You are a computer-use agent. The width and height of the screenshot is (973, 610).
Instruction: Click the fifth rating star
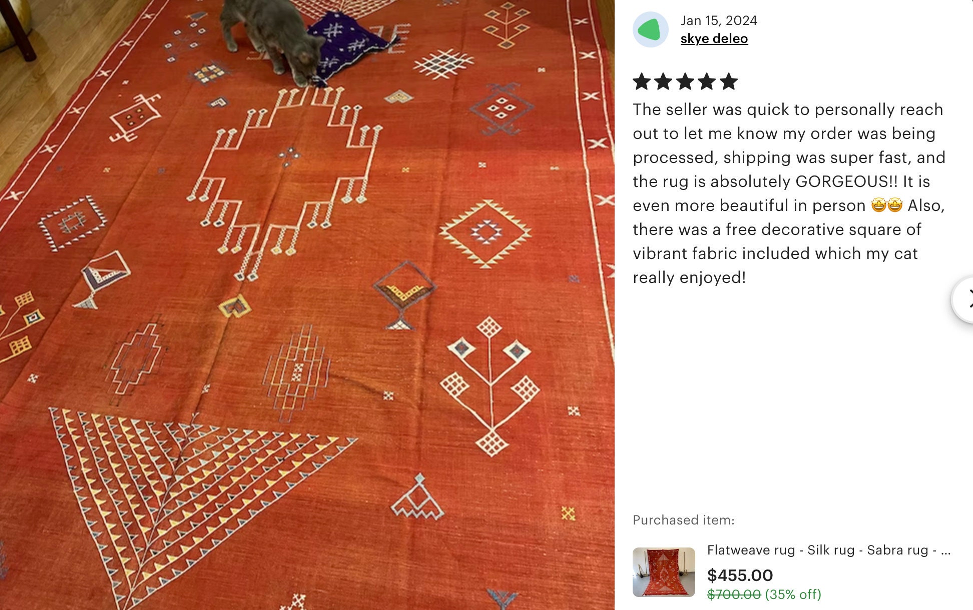[x=729, y=81]
